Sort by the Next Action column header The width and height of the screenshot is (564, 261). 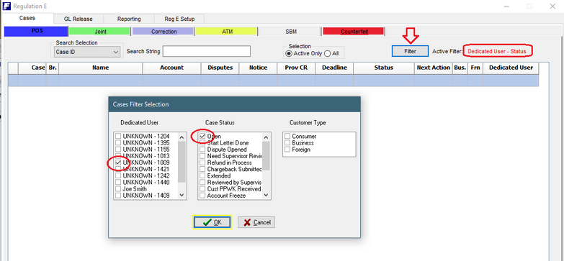pyautogui.click(x=434, y=68)
